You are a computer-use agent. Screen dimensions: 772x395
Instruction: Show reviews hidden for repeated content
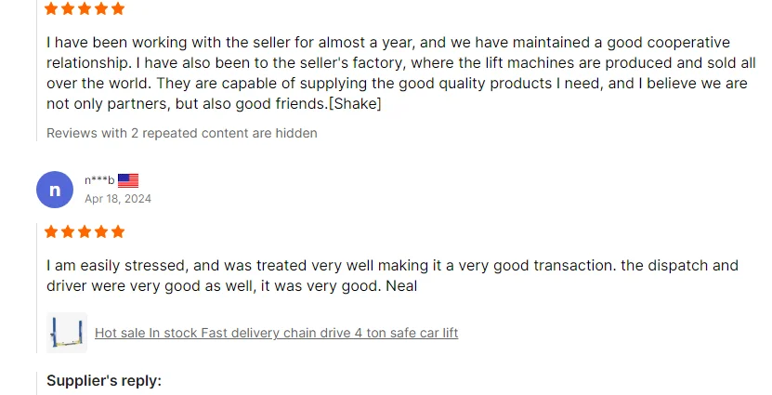(182, 133)
